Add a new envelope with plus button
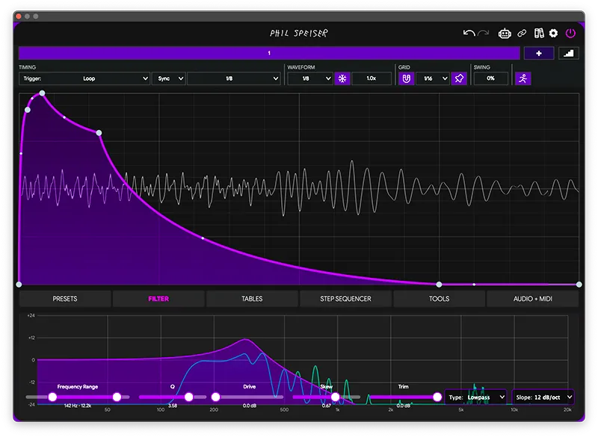The height and width of the screenshot is (437, 598). pos(539,54)
